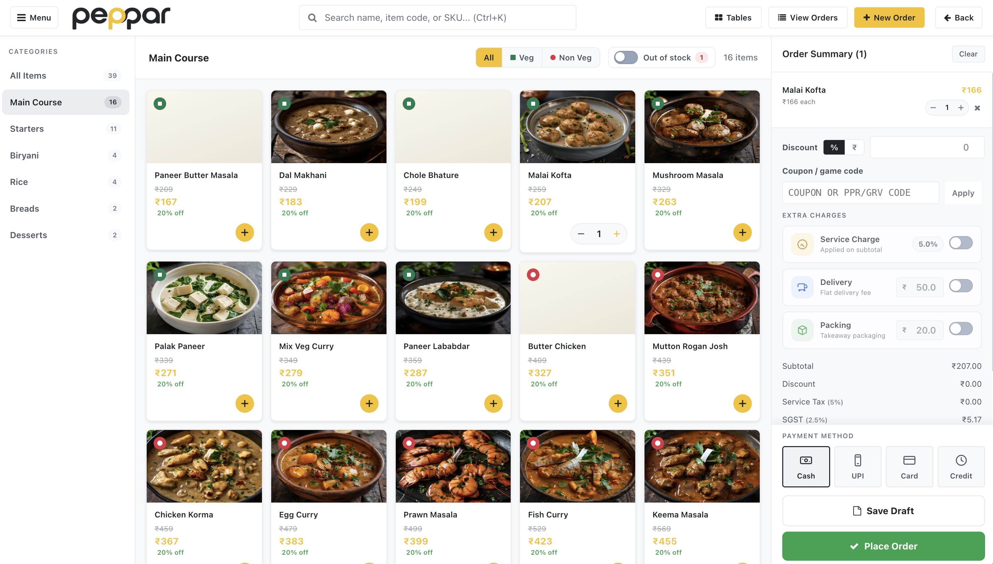993x564 pixels.
Task: Select Desserts category
Action: 65,235
